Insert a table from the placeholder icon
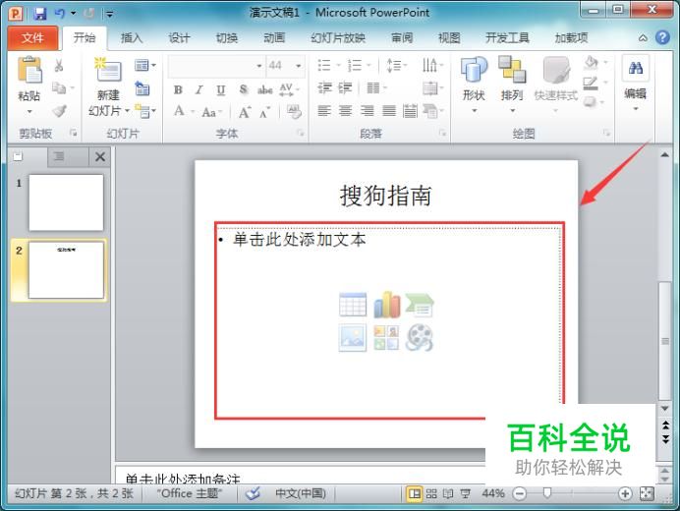This screenshot has height=511, width=680. (x=353, y=305)
